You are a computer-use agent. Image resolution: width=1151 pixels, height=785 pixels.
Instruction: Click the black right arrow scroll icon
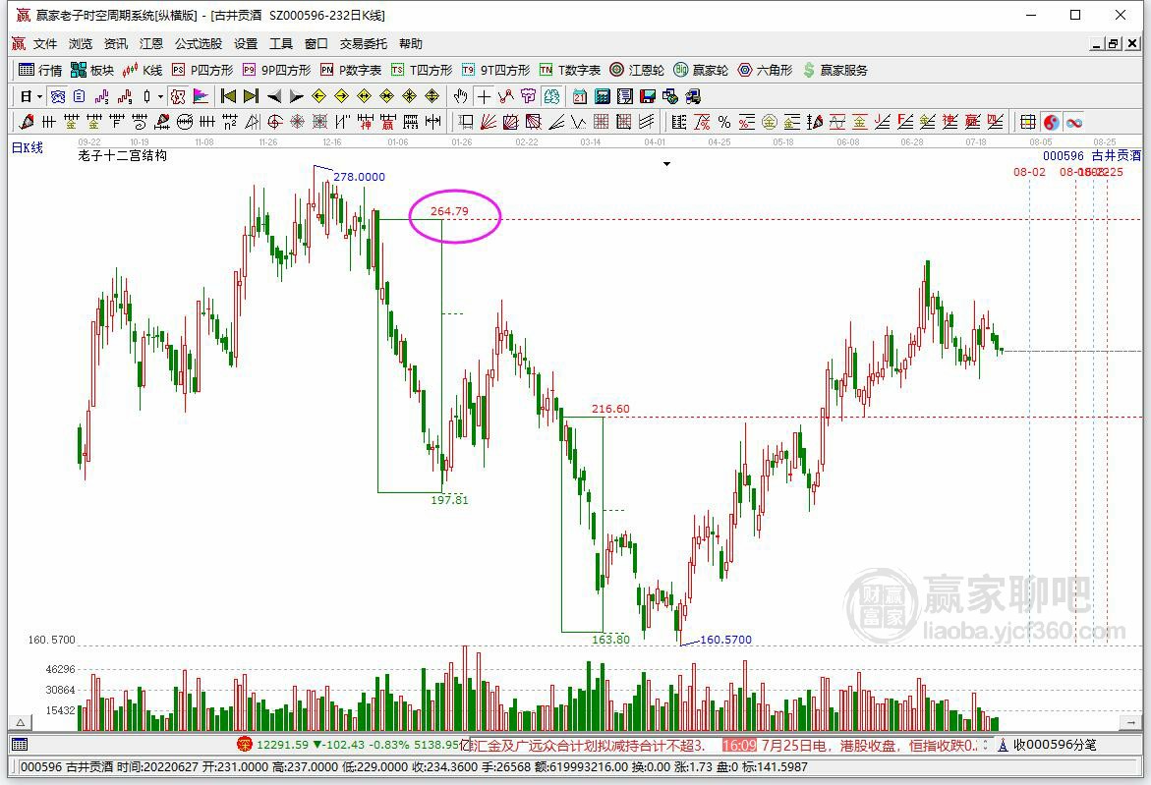[x=297, y=96]
